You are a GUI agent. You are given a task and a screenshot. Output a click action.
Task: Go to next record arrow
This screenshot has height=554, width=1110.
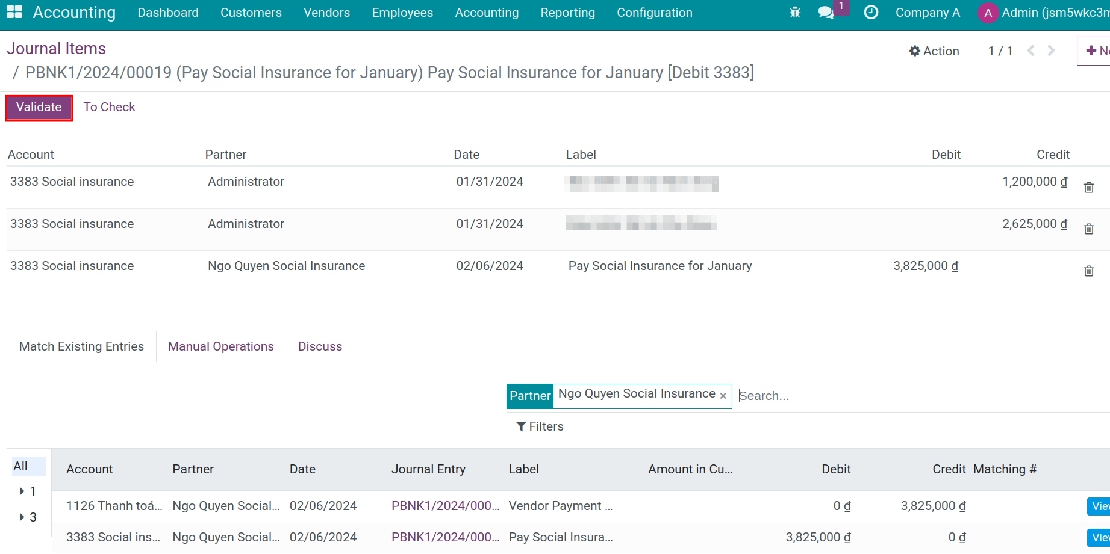[1052, 51]
